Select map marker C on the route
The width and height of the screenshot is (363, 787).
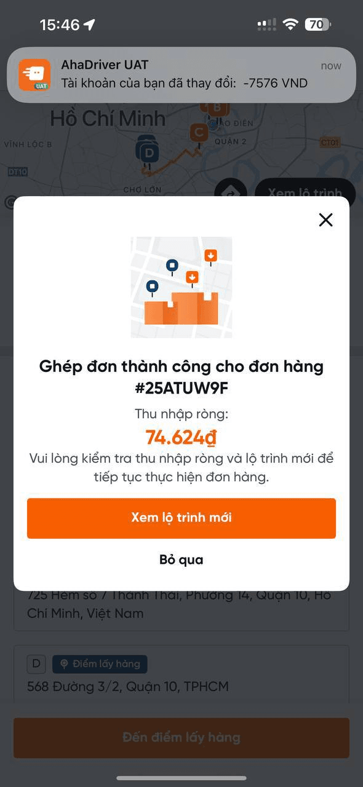pos(199,133)
